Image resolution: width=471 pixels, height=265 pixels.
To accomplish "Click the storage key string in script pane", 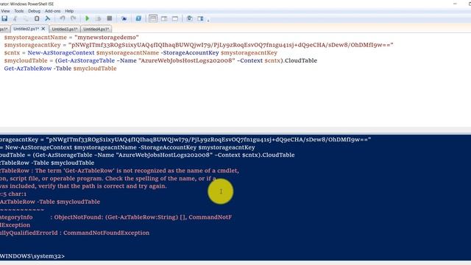I will tap(230, 45).
